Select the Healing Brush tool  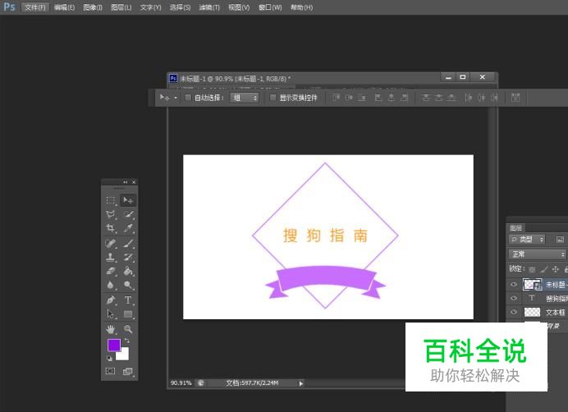tap(111, 243)
